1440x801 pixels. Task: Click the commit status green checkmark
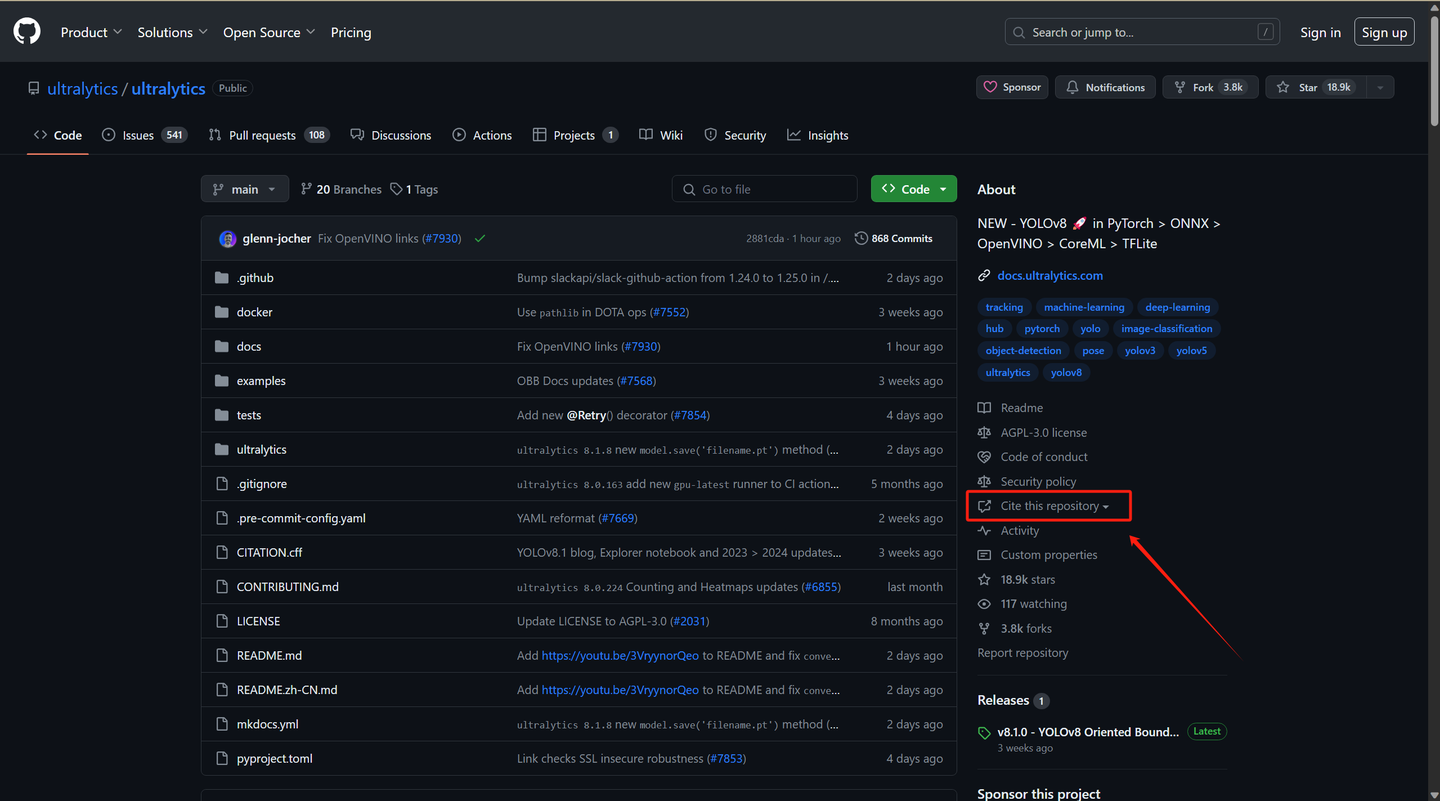(479, 238)
